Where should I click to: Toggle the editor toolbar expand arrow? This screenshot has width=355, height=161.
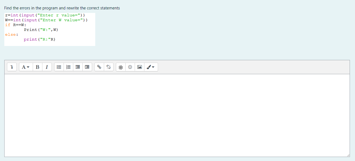[x=12, y=67]
